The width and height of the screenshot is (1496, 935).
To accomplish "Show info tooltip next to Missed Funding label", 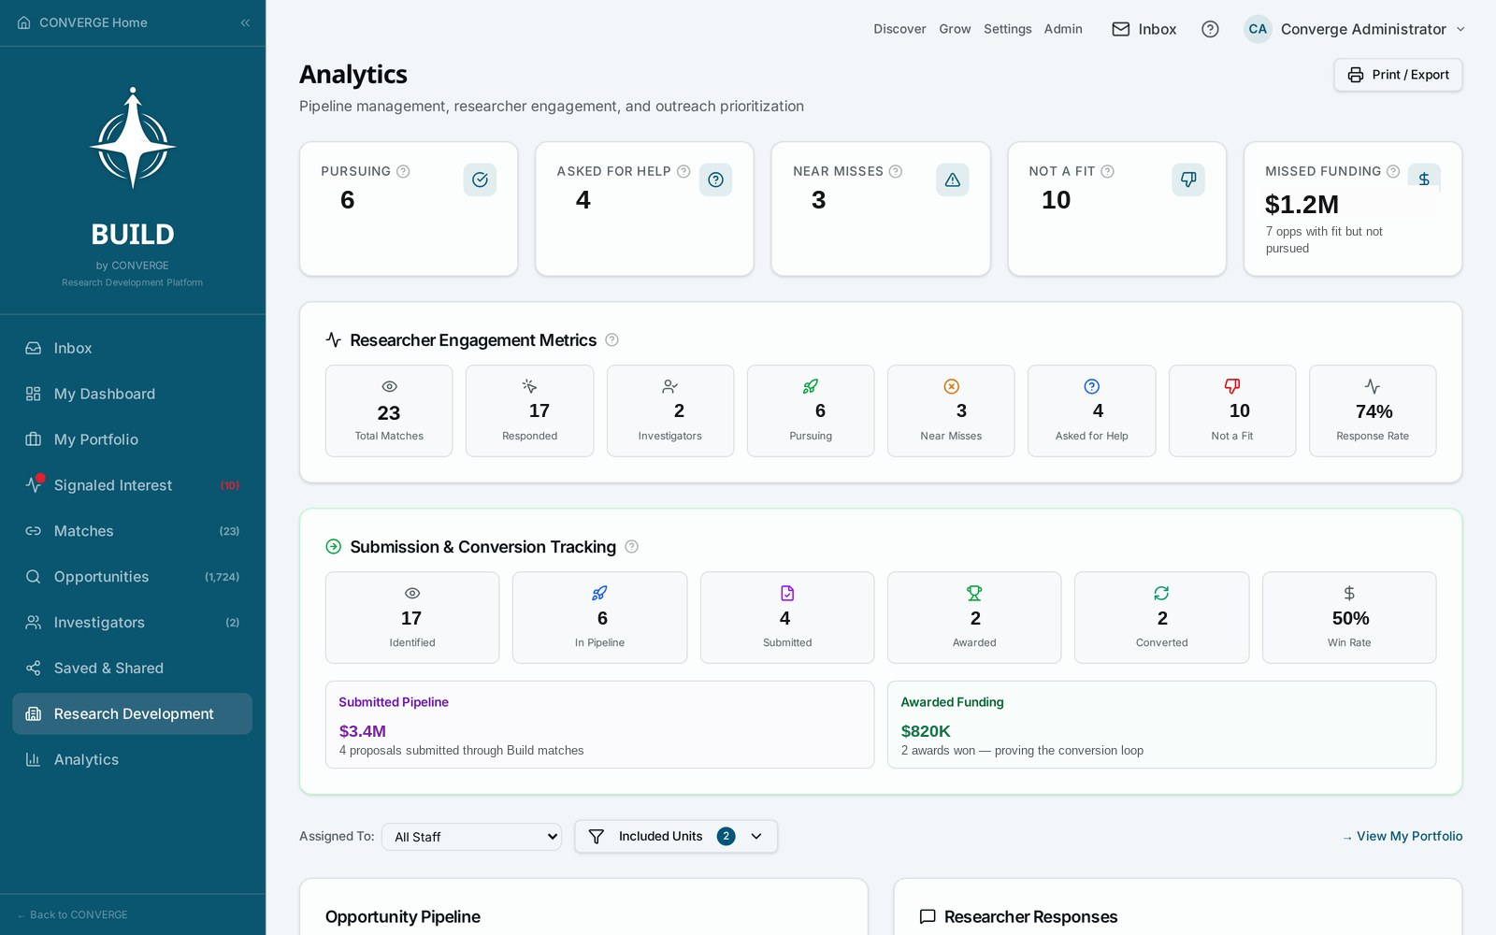I will click(x=1393, y=171).
